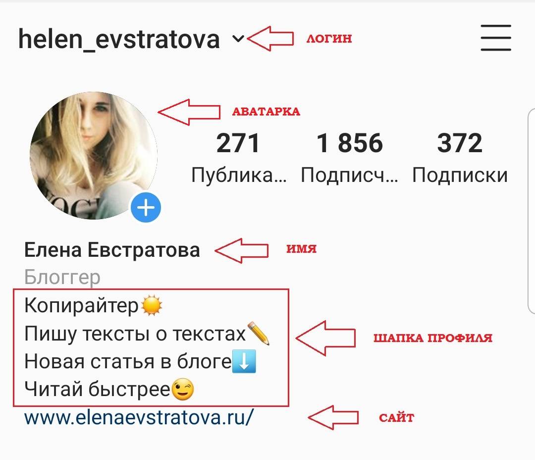View the 1 856 Подписч… followers list

349,158
